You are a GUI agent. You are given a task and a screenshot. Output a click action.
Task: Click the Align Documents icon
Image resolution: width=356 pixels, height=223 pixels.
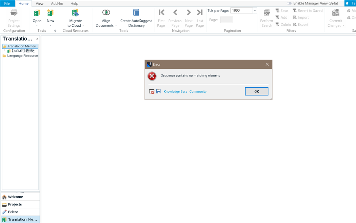click(106, 13)
